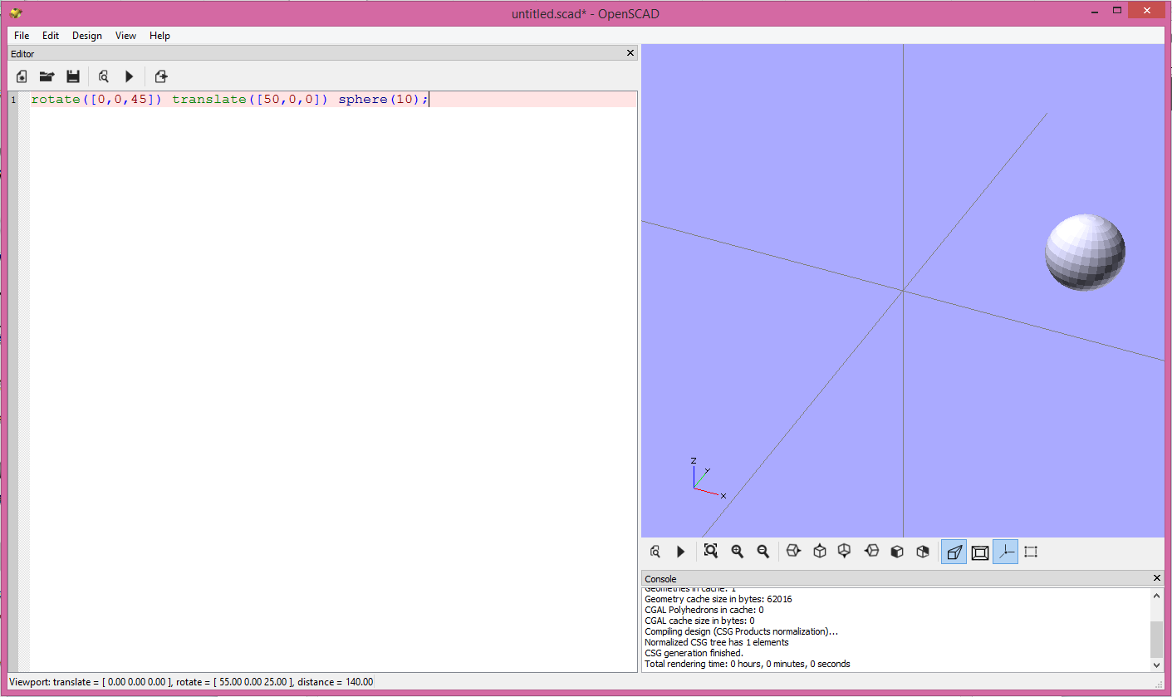
Task: Start preview with viewport toolbar magnifier
Action: pyautogui.click(x=655, y=551)
